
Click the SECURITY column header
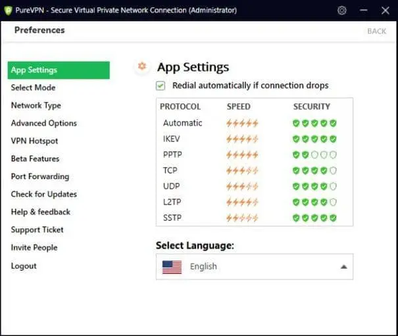312,107
